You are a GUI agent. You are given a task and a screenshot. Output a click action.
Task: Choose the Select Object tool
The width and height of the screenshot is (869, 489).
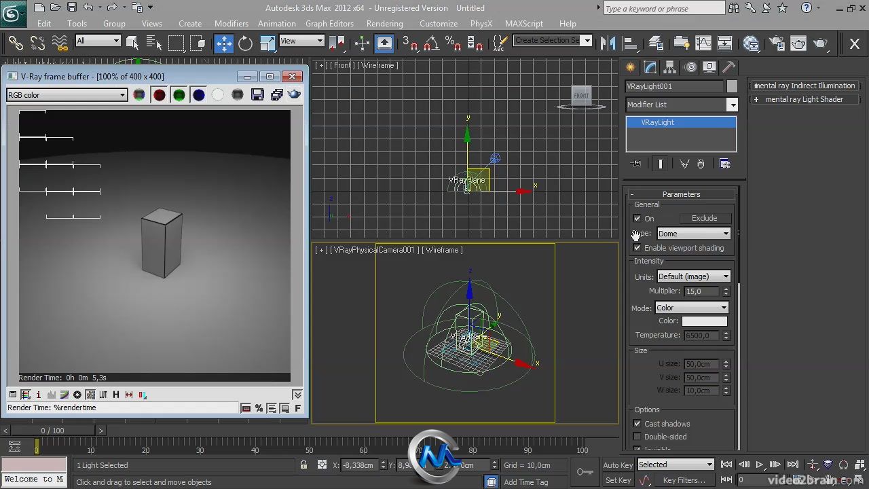(x=132, y=43)
